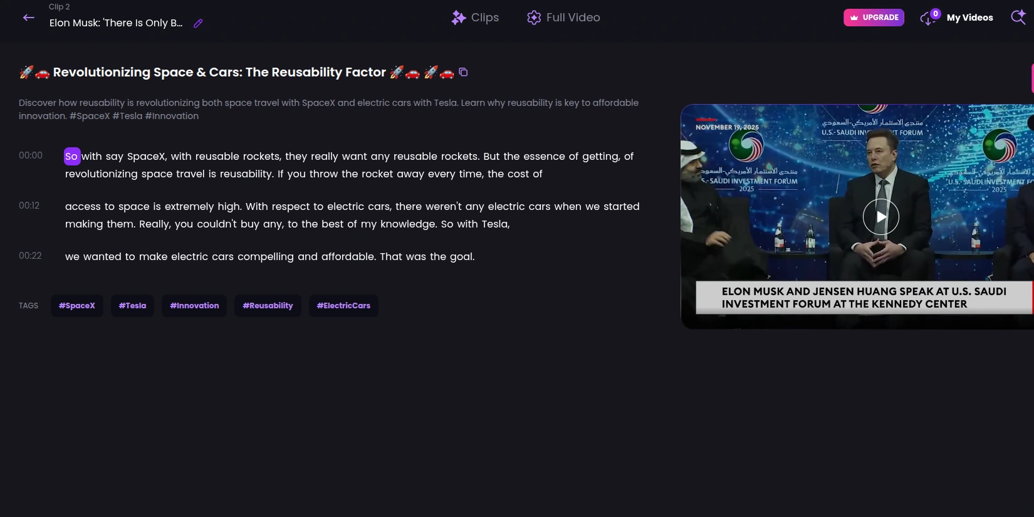Switch to the Clips tab

click(476, 18)
